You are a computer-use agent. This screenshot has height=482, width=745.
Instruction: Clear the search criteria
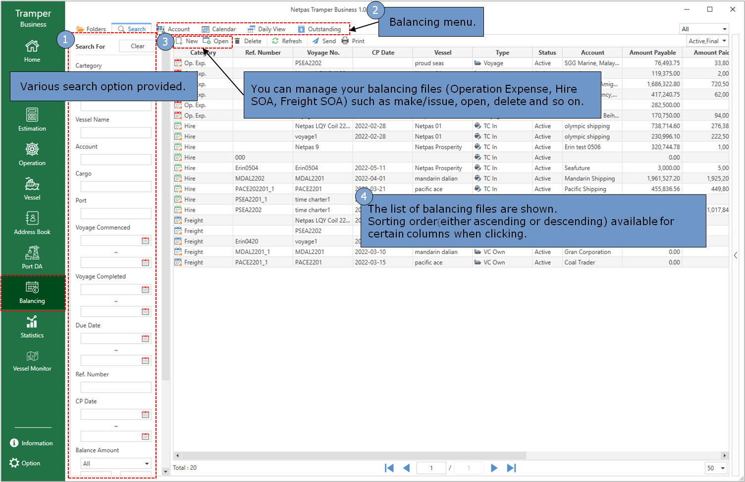[137, 46]
